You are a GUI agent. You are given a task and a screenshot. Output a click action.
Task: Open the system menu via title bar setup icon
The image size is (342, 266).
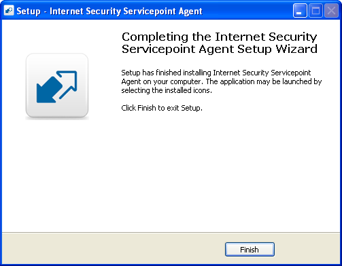pyautogui.click(x=9, y=11)
